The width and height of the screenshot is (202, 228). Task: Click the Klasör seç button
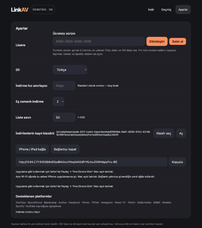(x=164, y=133)
